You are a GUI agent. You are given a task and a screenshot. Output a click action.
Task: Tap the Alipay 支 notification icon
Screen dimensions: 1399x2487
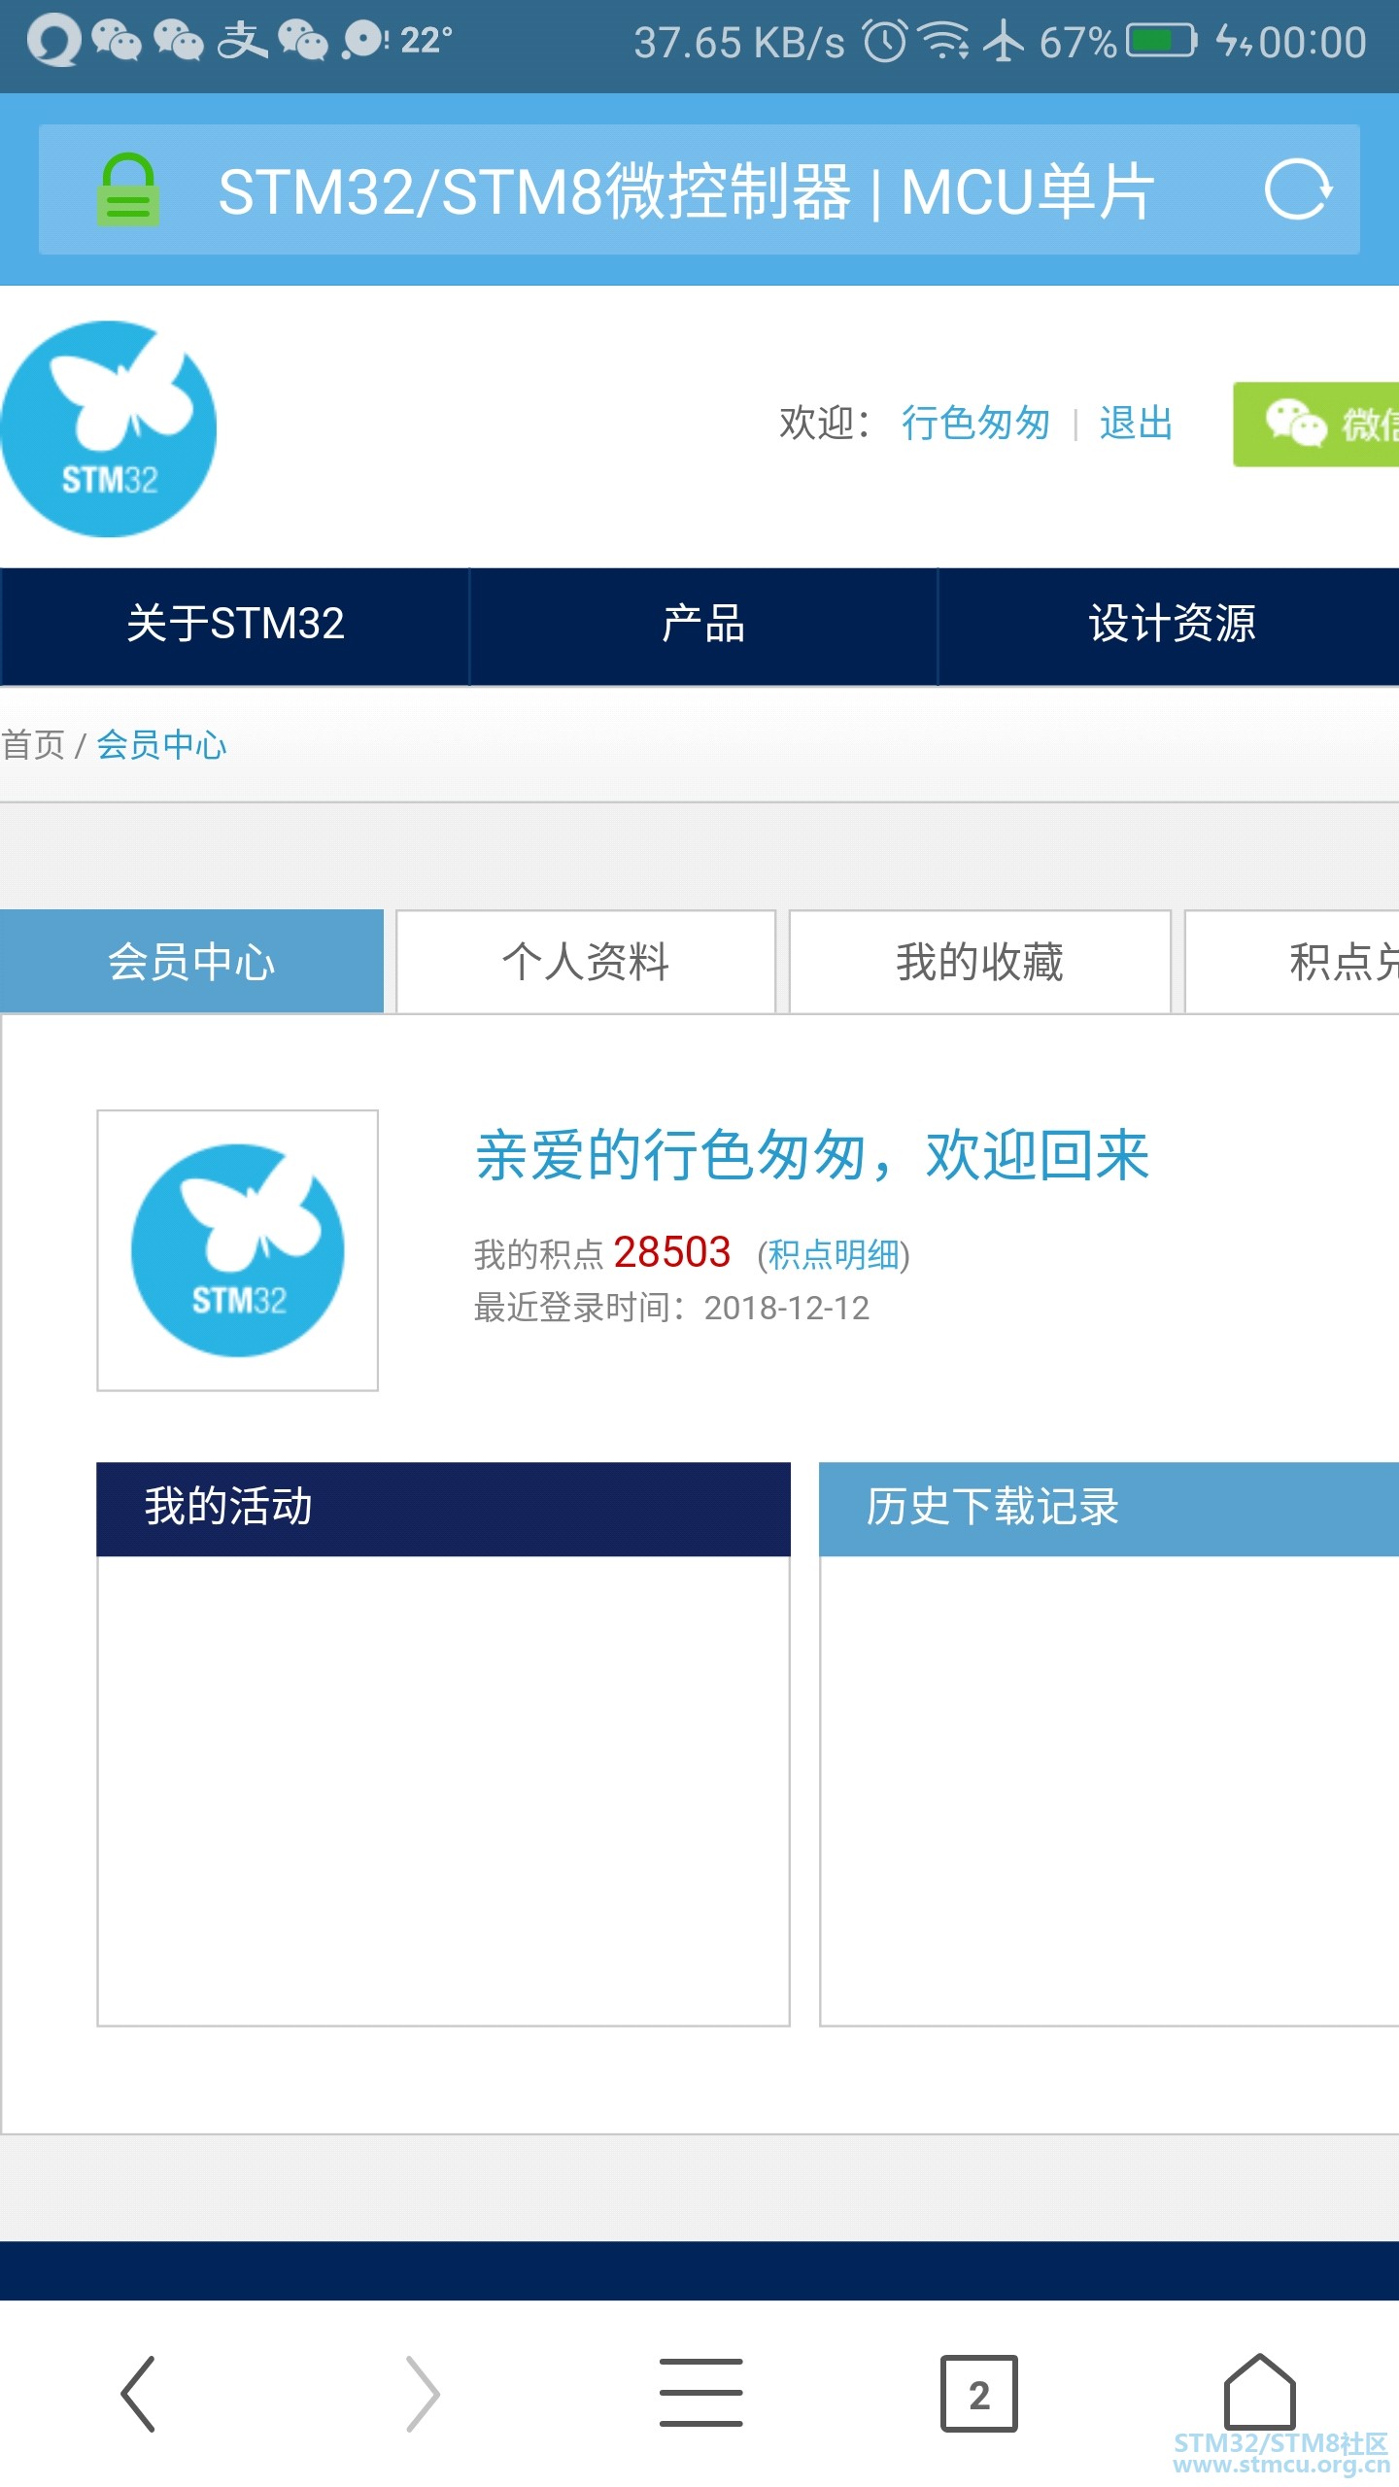(x=242, y=41)
